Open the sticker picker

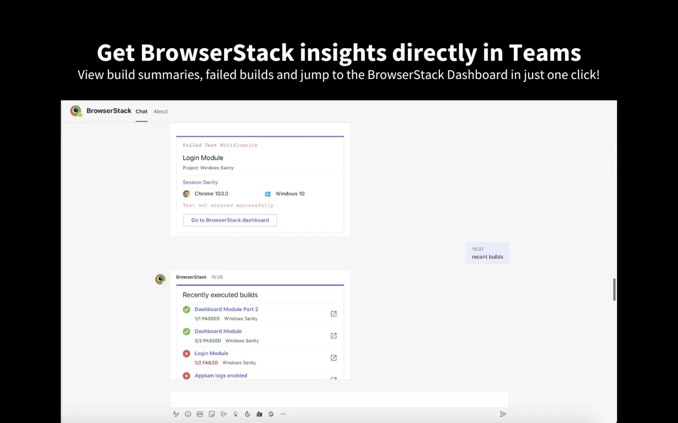(211, 414)
